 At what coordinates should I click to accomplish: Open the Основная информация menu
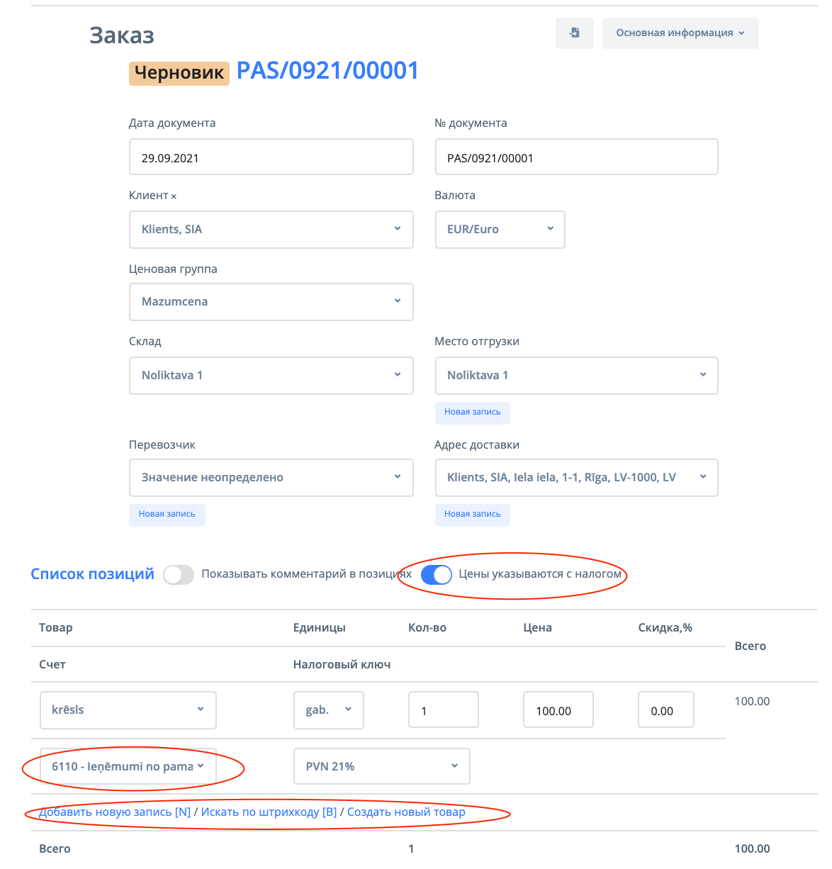tap(680, 33)
